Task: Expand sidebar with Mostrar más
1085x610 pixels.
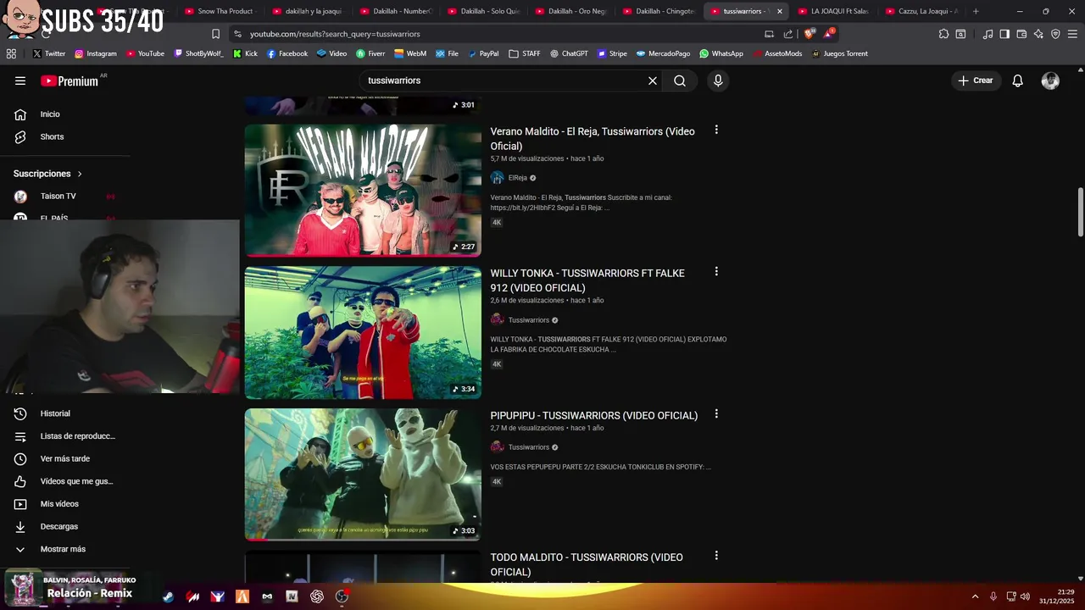Action: (x=63, y=549)
